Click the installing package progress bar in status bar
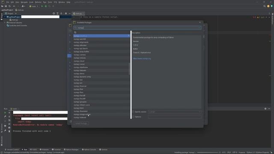The image size is (274, 154). click(208, 152)
